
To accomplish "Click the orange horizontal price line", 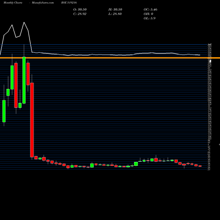I will pos(110,58).
